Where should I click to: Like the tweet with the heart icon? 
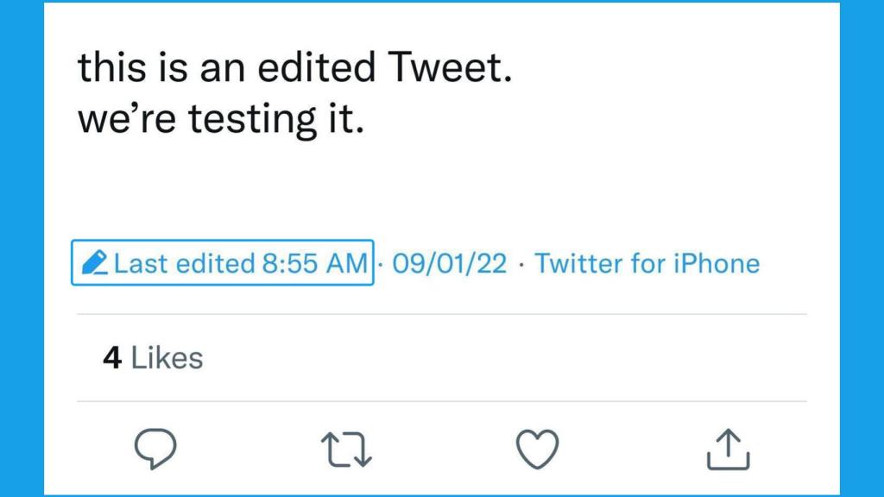537,450
